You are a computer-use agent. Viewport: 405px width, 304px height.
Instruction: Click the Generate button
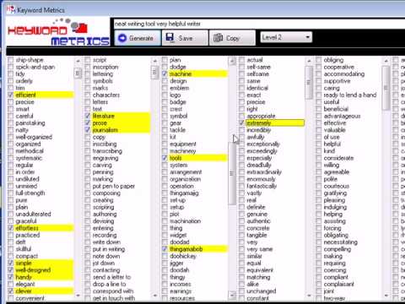(x=138, y=38)
